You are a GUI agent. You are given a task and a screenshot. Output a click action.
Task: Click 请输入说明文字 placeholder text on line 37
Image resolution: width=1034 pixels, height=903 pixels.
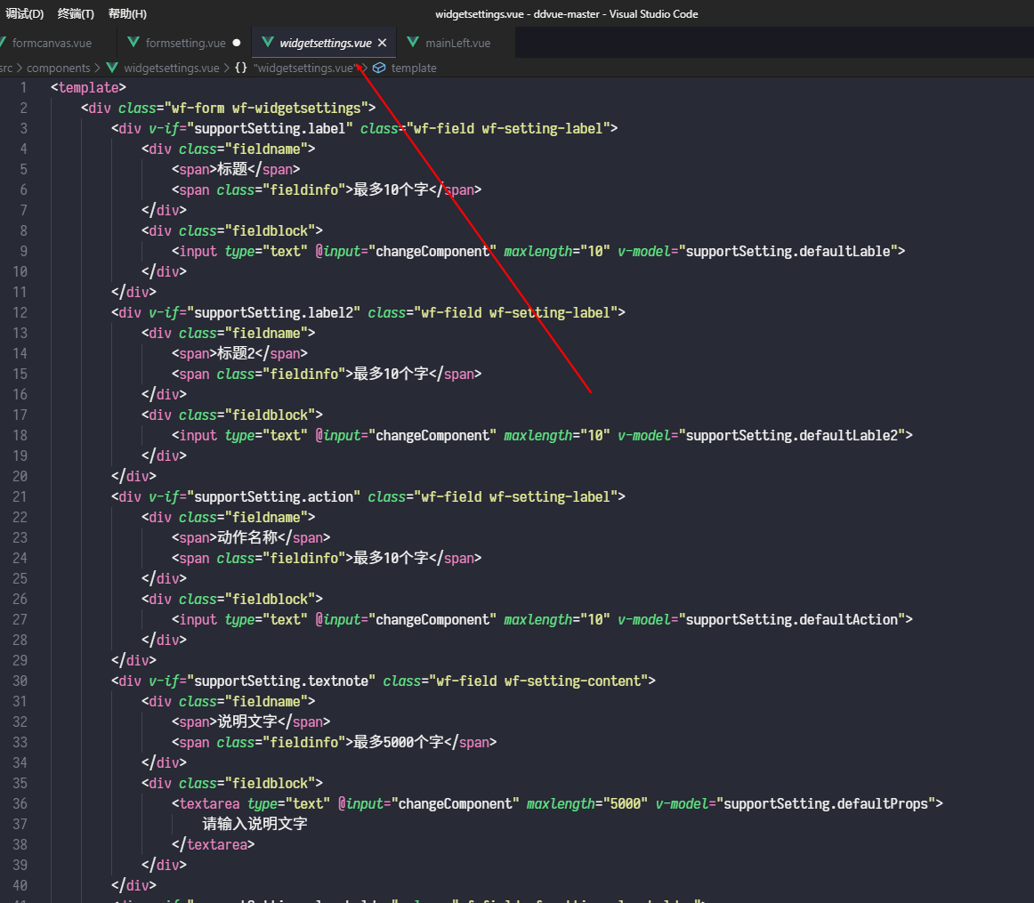click(x=254, y=824)
